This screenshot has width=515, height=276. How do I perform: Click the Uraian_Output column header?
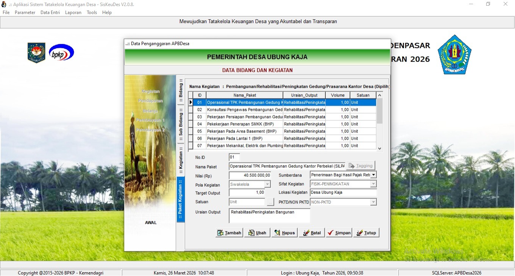click(x=304, y=95)
